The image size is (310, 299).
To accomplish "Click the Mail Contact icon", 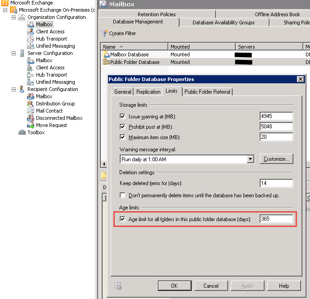I will 31,111.
